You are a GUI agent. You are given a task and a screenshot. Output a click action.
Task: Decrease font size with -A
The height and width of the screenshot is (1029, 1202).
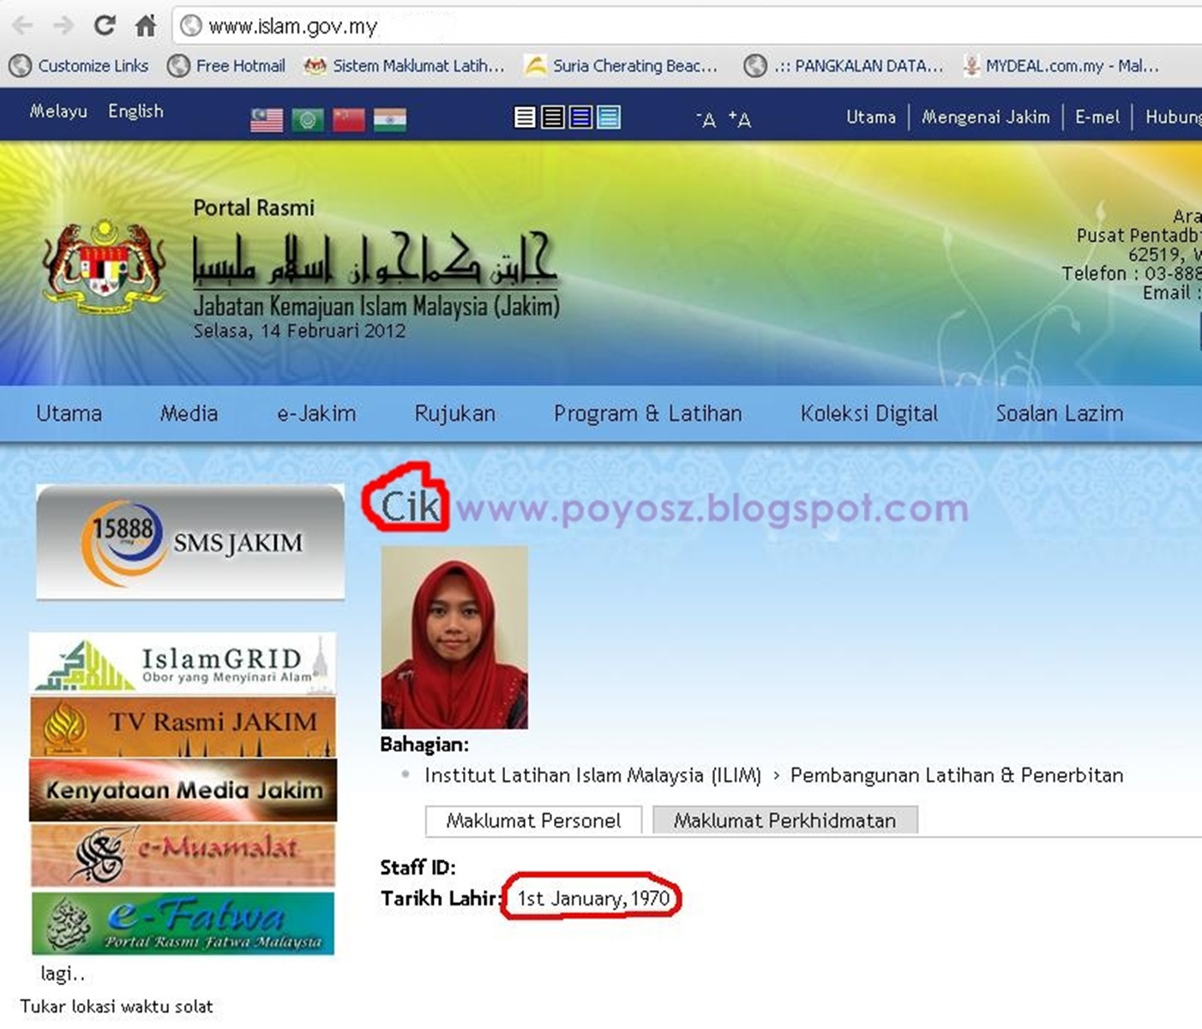pos(706,119)
